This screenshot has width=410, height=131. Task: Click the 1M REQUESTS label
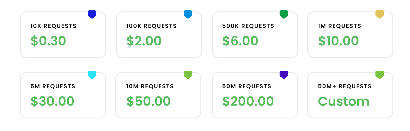pyautogui.click(x=339, y=26)
